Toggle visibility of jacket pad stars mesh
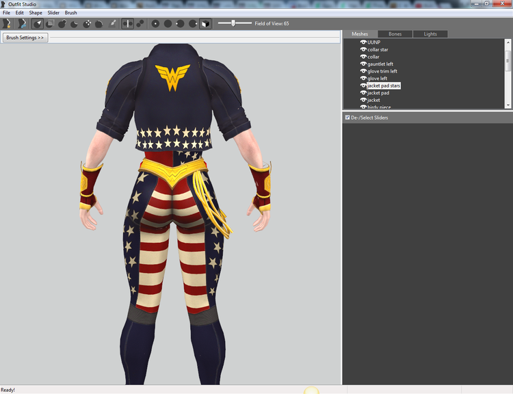Viewport: 513px width, 394px height. point(363,86)
